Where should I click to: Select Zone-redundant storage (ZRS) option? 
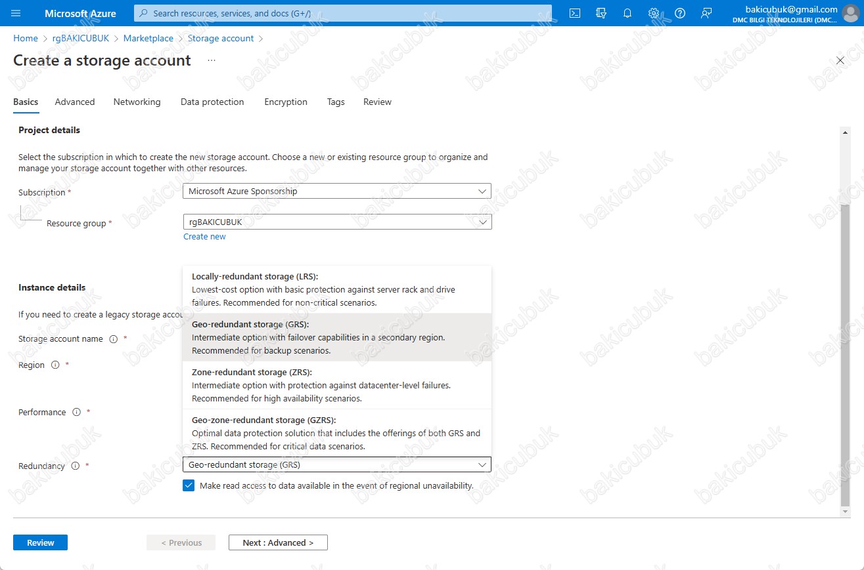tap(337, 385)
